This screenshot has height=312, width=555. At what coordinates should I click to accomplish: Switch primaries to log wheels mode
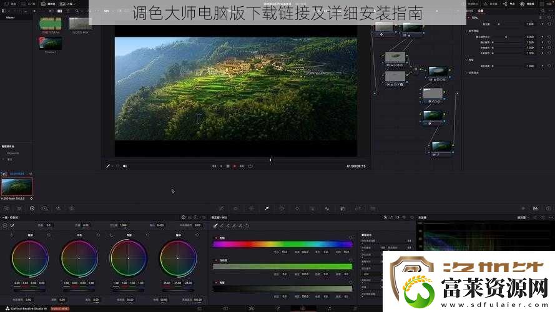(x=196, y=218)
